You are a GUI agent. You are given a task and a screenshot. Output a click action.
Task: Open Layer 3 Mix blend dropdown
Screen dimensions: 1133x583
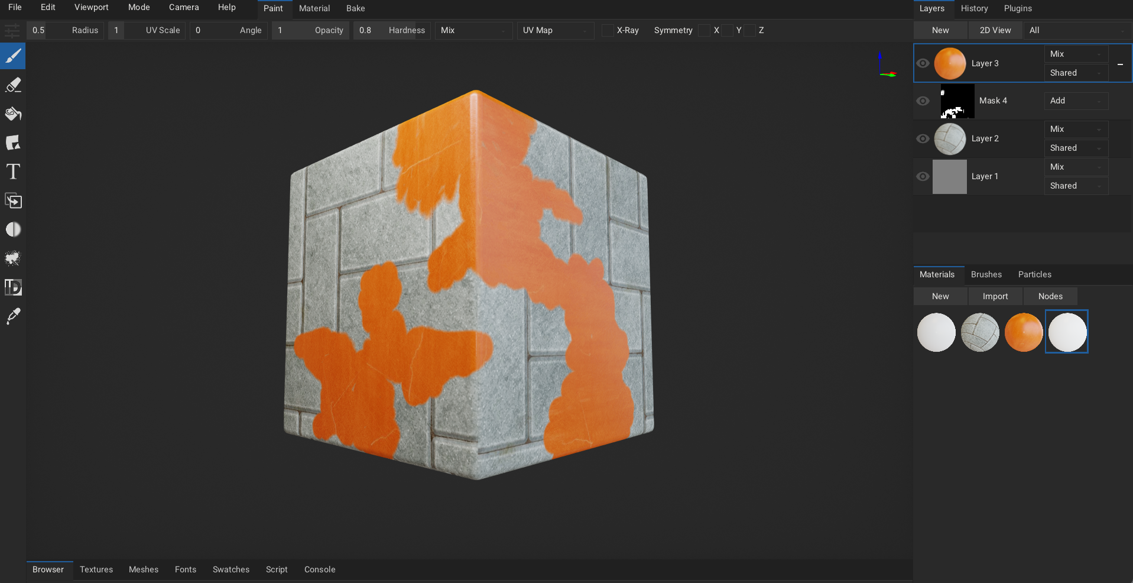pos(1076,54)
